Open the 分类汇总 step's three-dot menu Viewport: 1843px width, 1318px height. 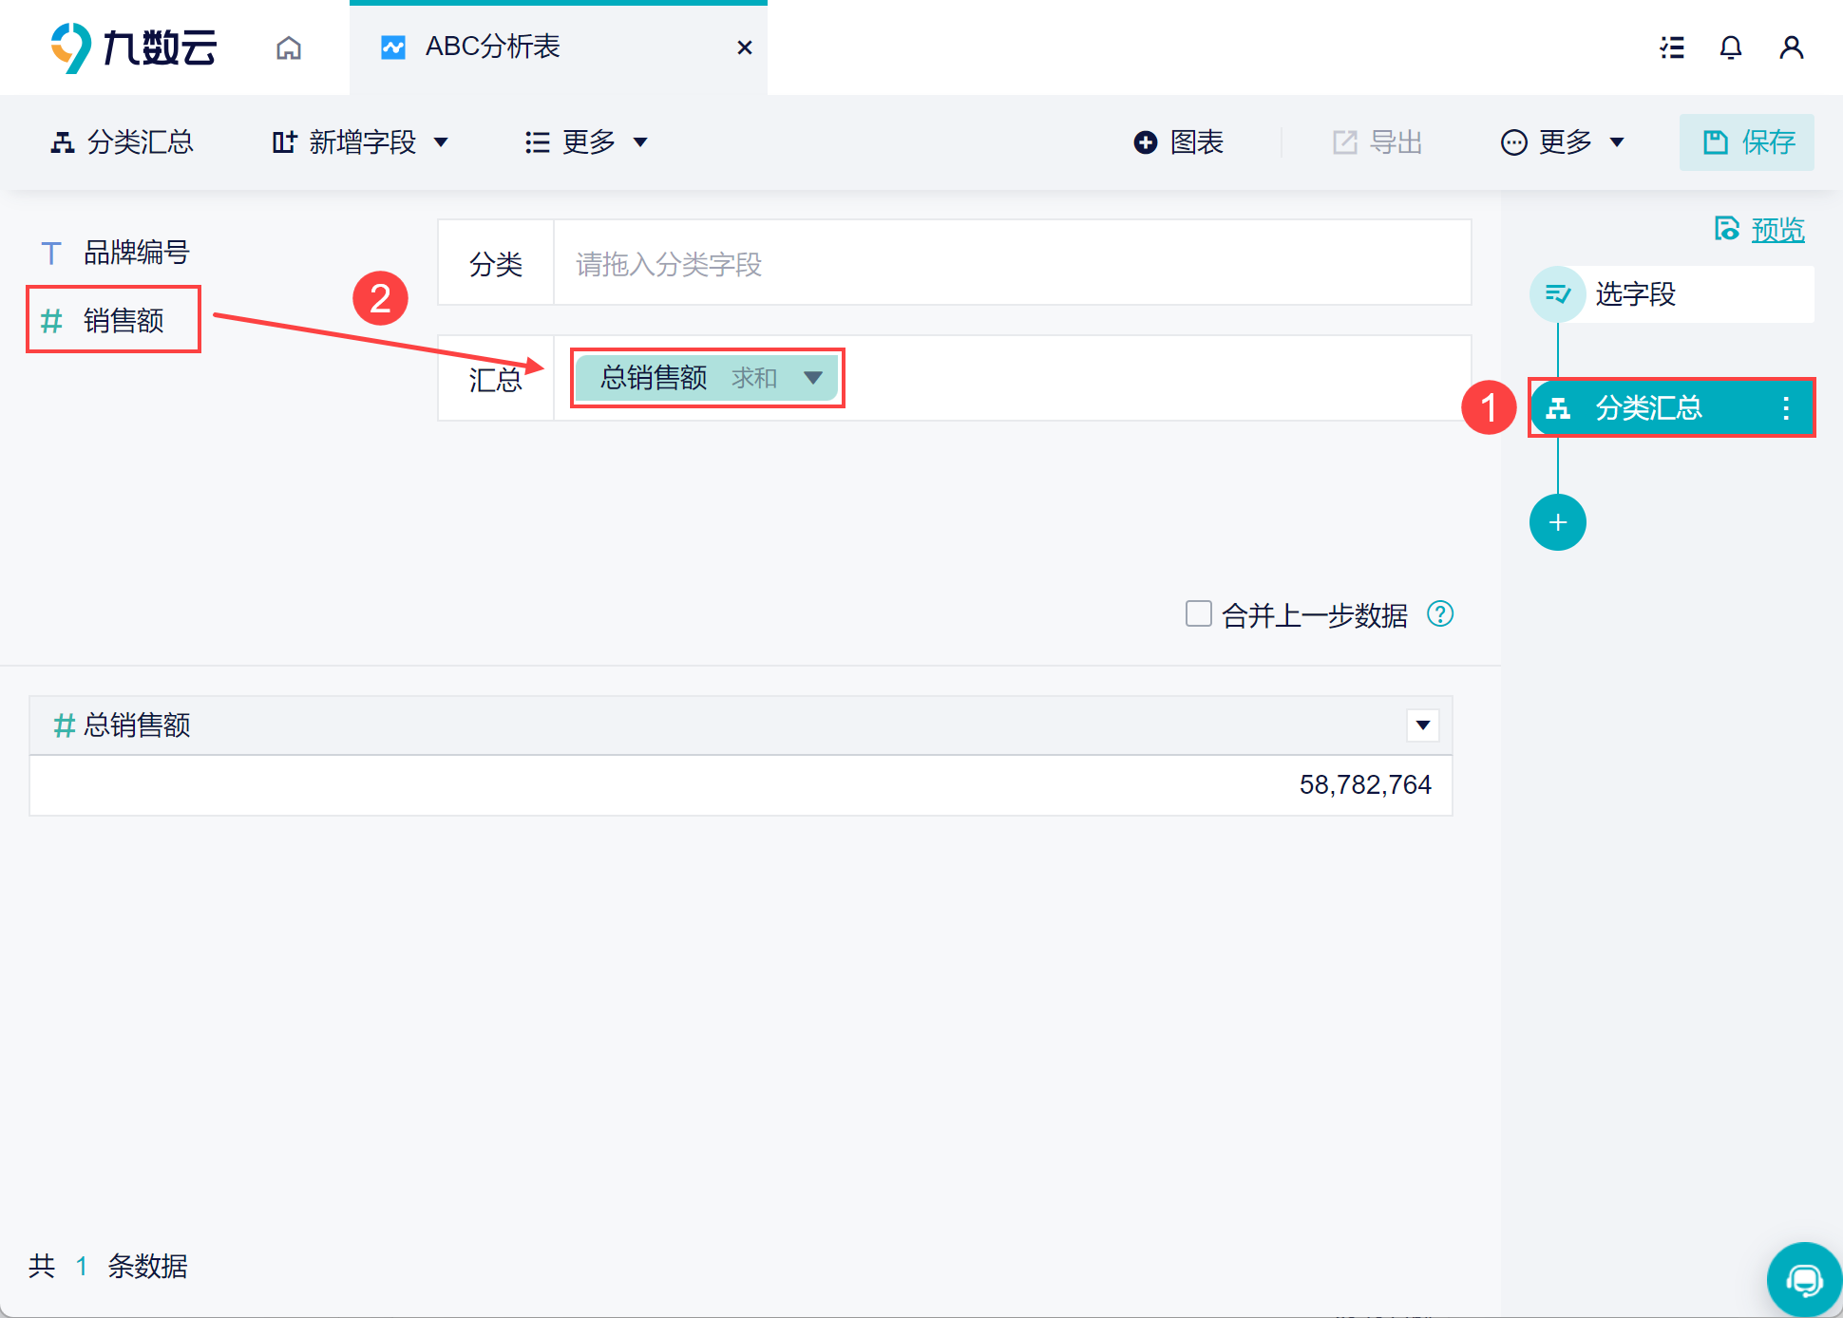click(1786, 408)
